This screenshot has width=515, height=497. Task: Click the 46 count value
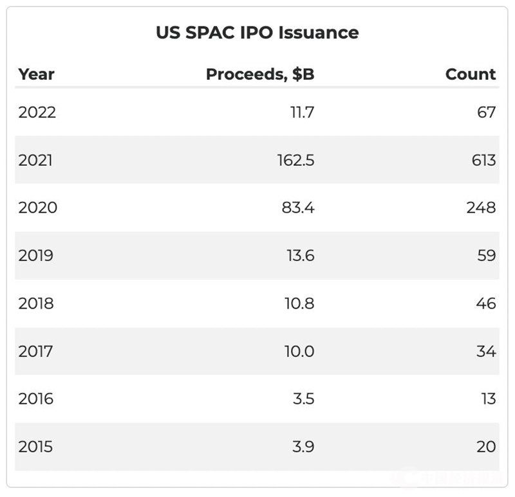(486, 303)
